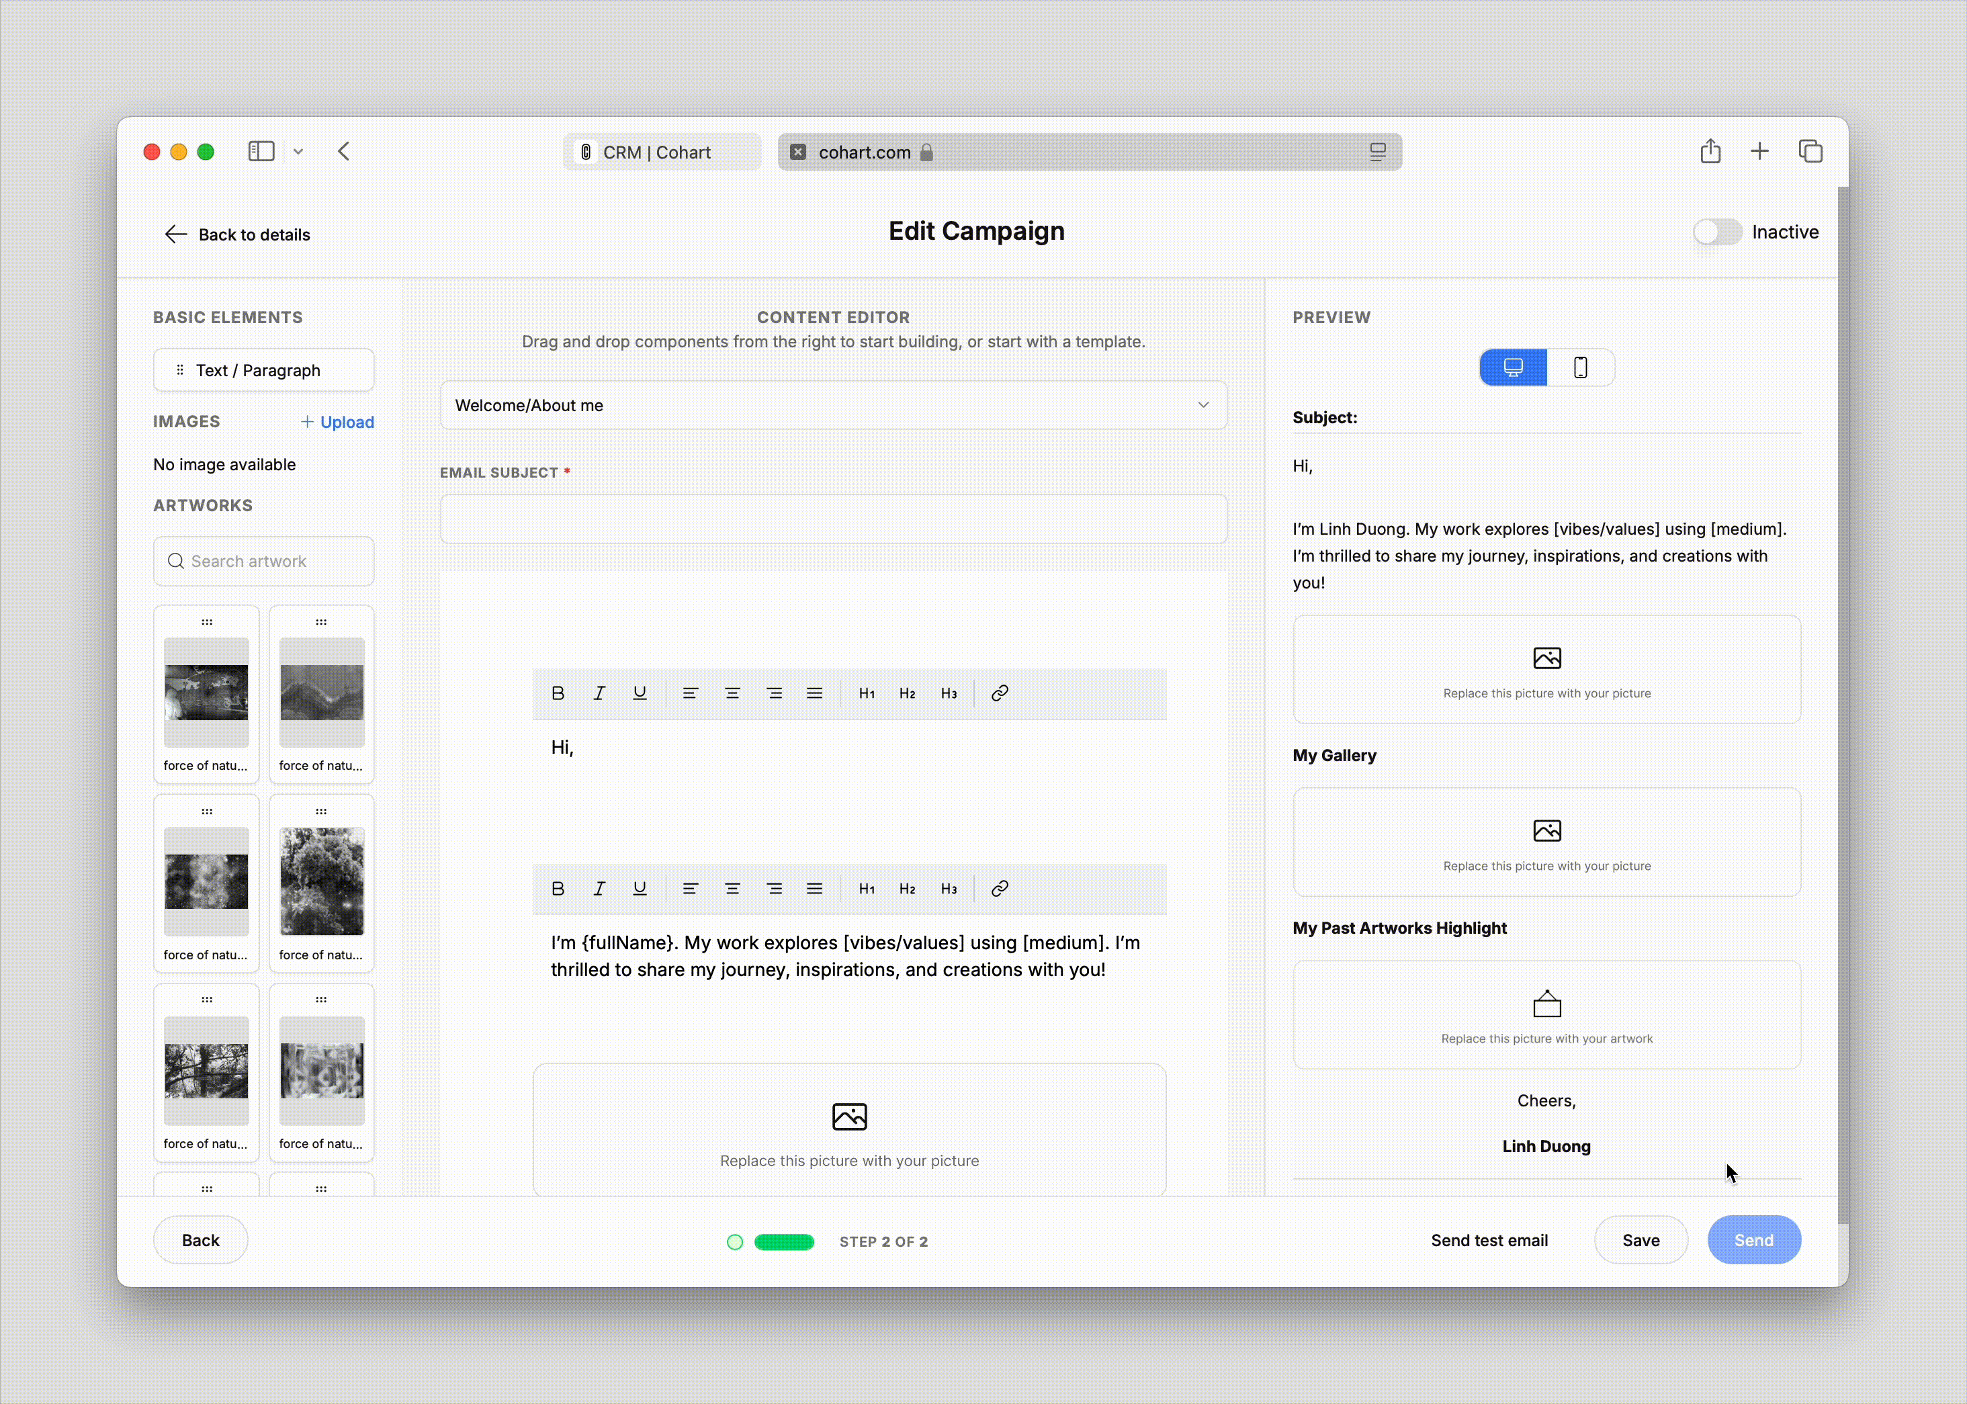The width and height of the screenshot is (1967, 1404).
Task: Align right in the fullName paragraph toolbar
Action: tap(774, 889)
